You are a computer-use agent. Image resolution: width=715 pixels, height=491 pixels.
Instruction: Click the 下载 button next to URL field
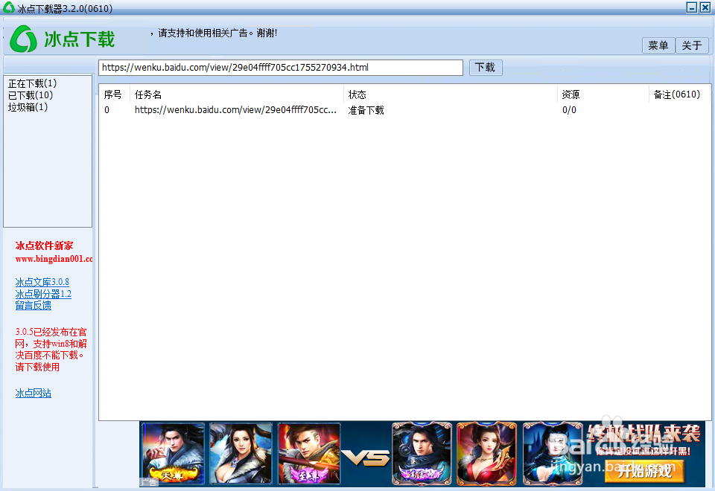point(486,68)
